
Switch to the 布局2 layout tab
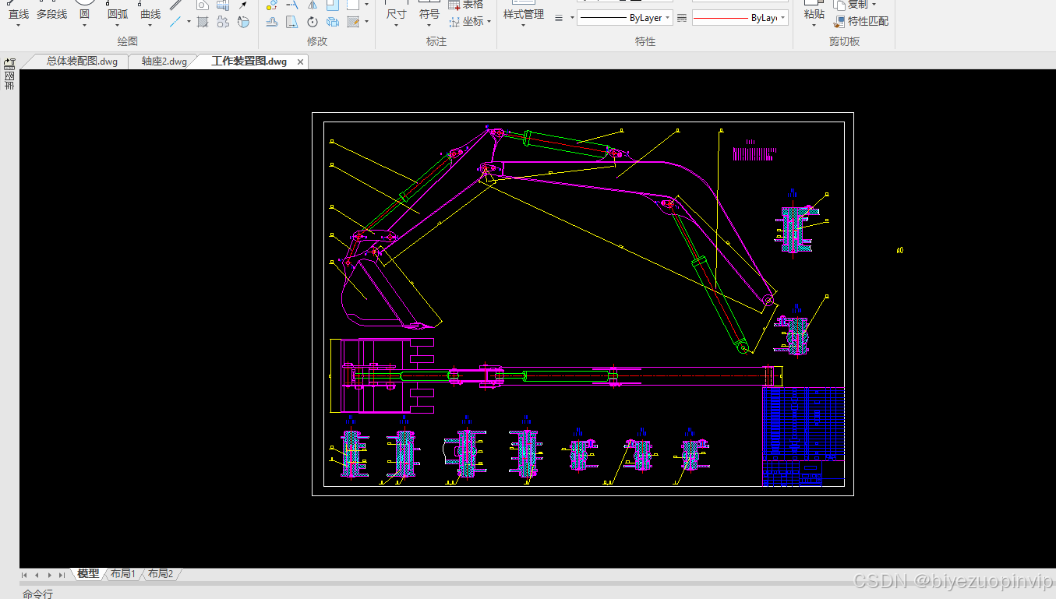[160, 574]
